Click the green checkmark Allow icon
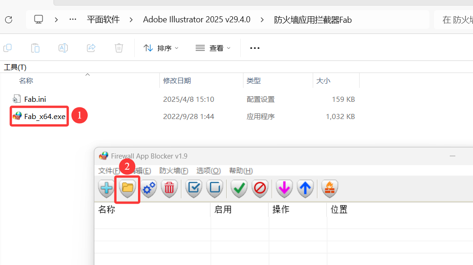473x265 pixels. tap(239, 188)
